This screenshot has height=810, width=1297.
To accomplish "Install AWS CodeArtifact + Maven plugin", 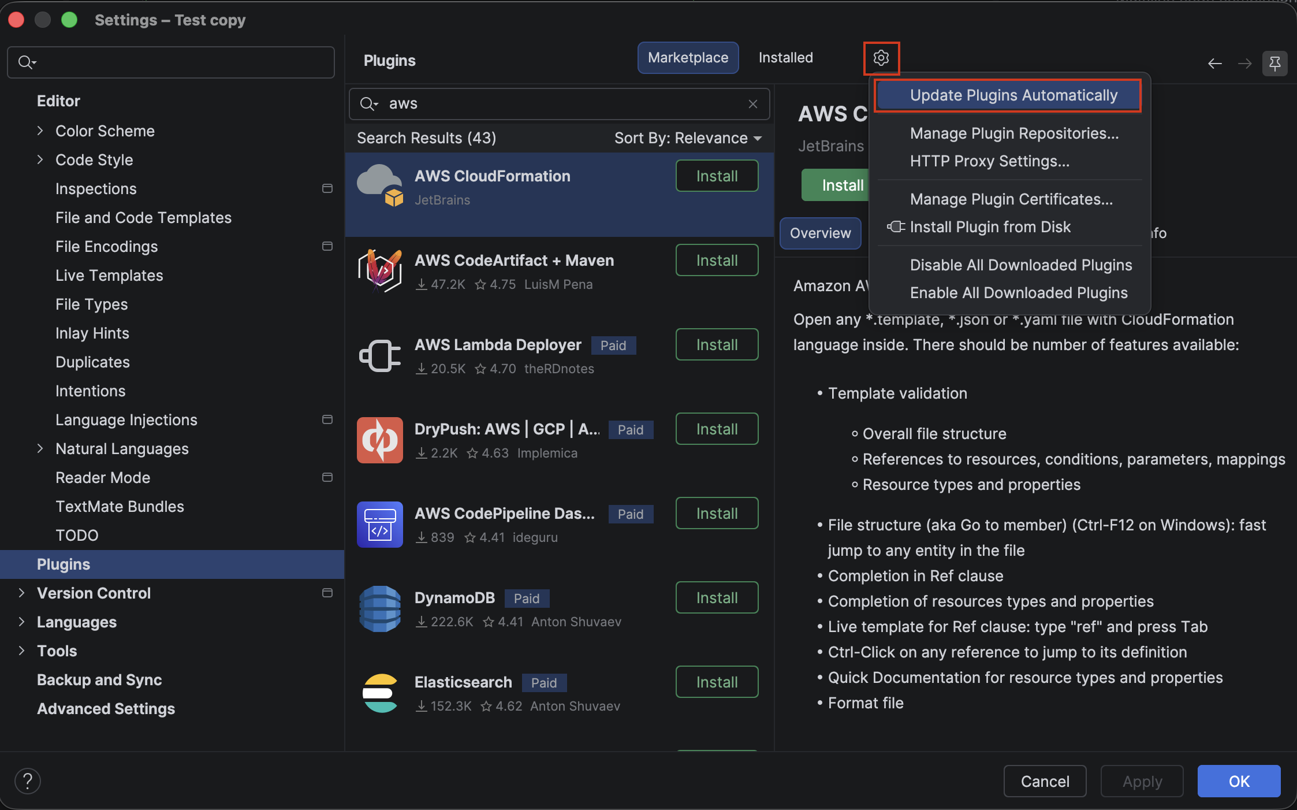I will [x=717, y=261].
